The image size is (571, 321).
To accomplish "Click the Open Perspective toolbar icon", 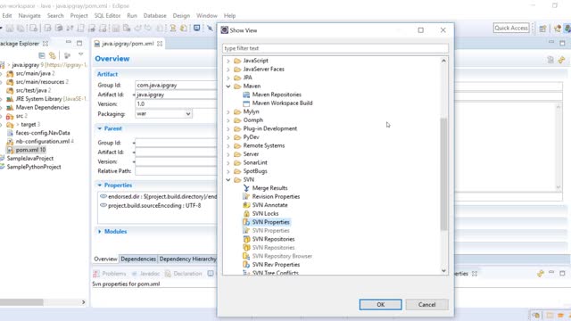I will click(542, 29).
